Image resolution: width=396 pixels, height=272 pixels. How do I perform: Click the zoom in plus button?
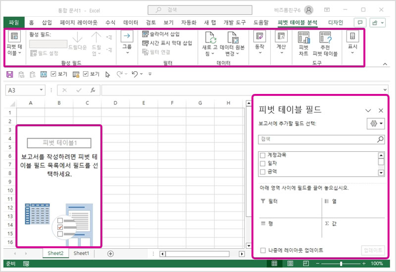point(364,264)
